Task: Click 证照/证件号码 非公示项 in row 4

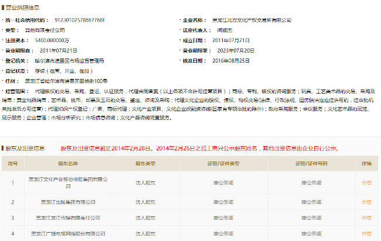Action: [x=311, y=234]
